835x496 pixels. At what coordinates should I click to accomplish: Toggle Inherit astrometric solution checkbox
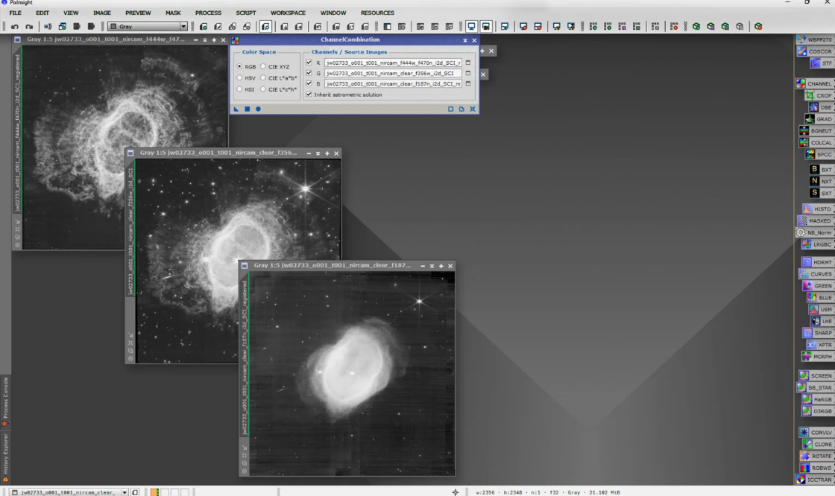pyautogui.click(x=309, y=95)
